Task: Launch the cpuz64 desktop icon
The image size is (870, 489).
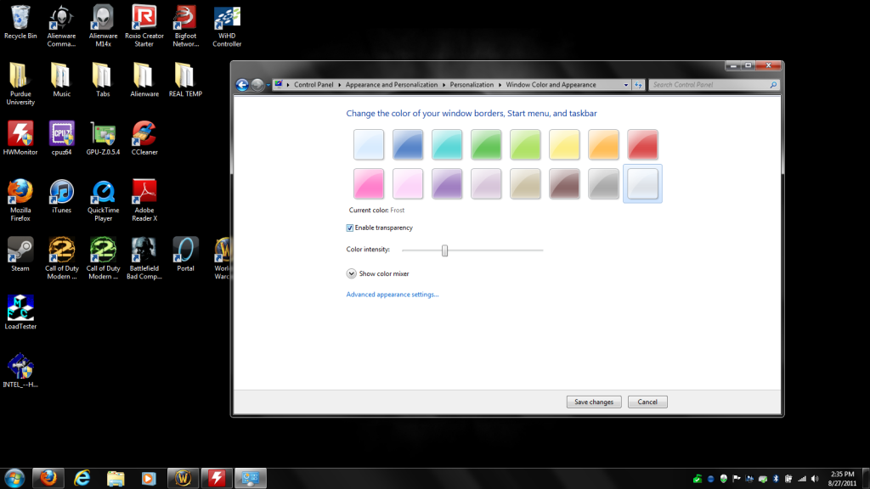Action: [x=61, y=138]
